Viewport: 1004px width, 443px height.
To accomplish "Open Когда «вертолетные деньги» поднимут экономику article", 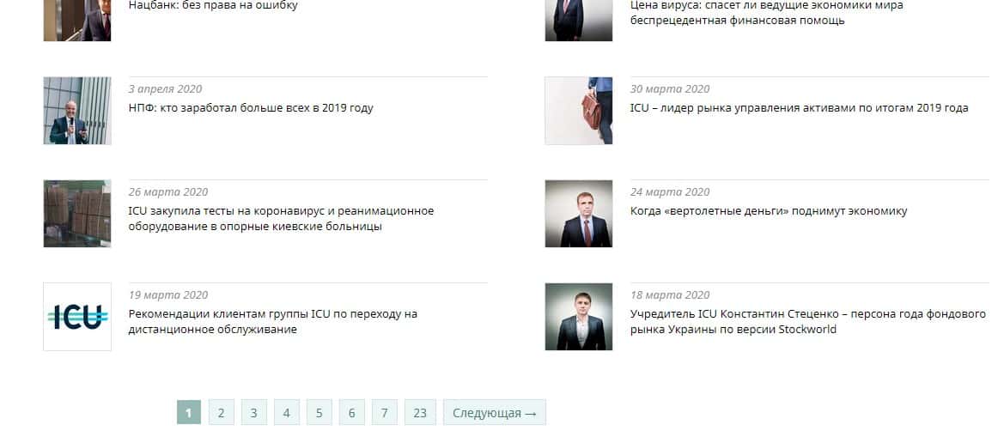I will (x=769, y=211).
